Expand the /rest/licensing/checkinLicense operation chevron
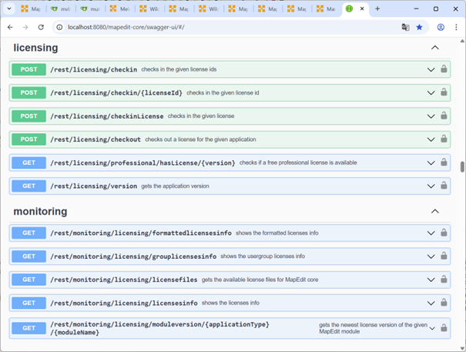This screenshot has width=466, height=352. tap(431, 116)
